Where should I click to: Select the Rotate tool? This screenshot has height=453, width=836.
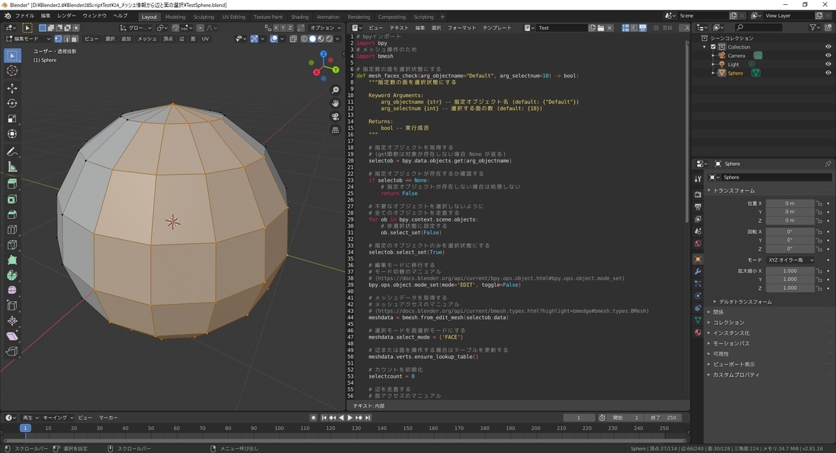[12, 101]
